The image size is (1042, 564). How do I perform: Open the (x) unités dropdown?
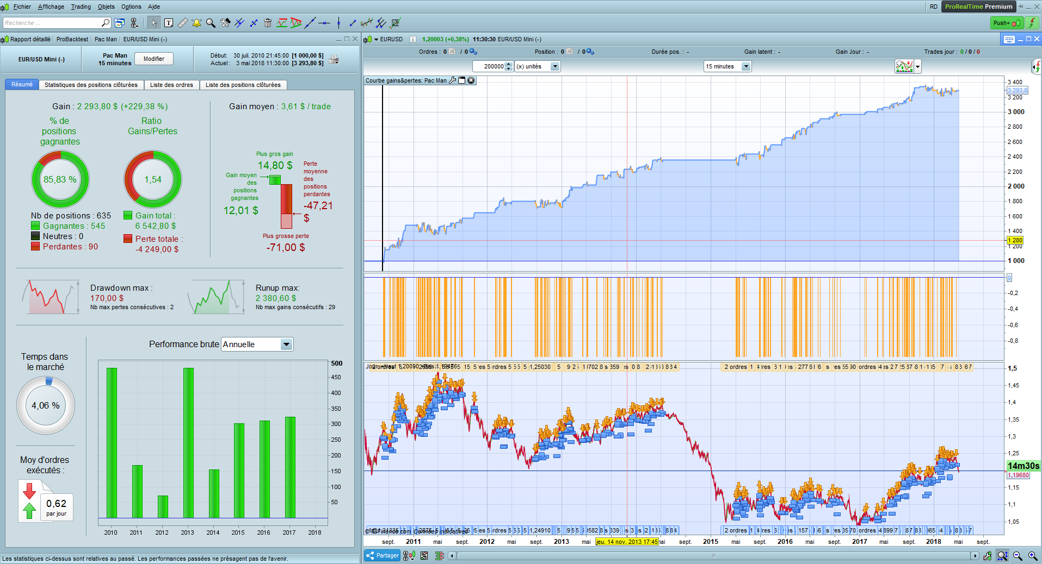pyautogui.click(x=555, y=66)
